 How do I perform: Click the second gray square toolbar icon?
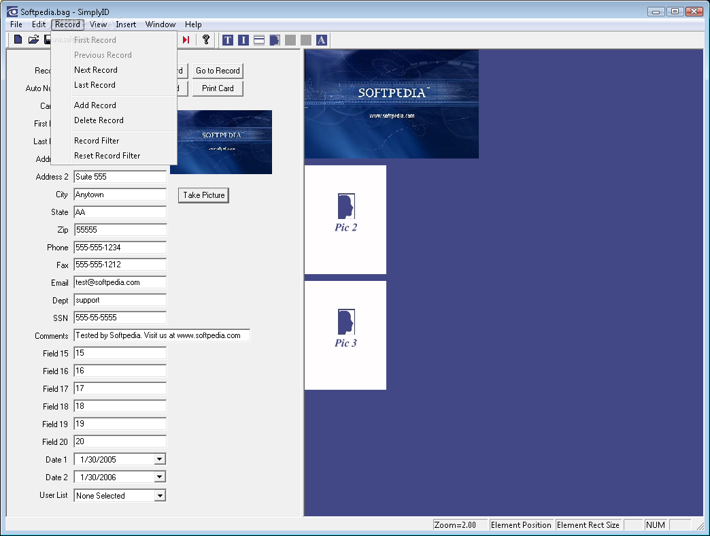(x=306, y=40)
